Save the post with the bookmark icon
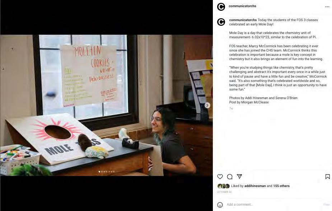This screenshot has height=211, width=332. (x=328, y=177)
